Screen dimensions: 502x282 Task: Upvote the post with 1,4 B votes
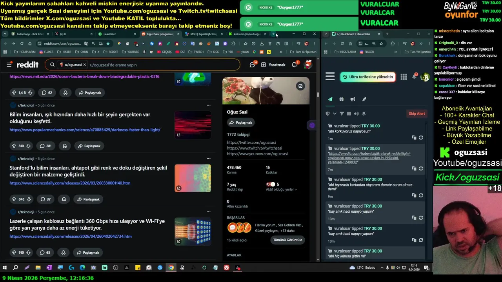(14, 93)
